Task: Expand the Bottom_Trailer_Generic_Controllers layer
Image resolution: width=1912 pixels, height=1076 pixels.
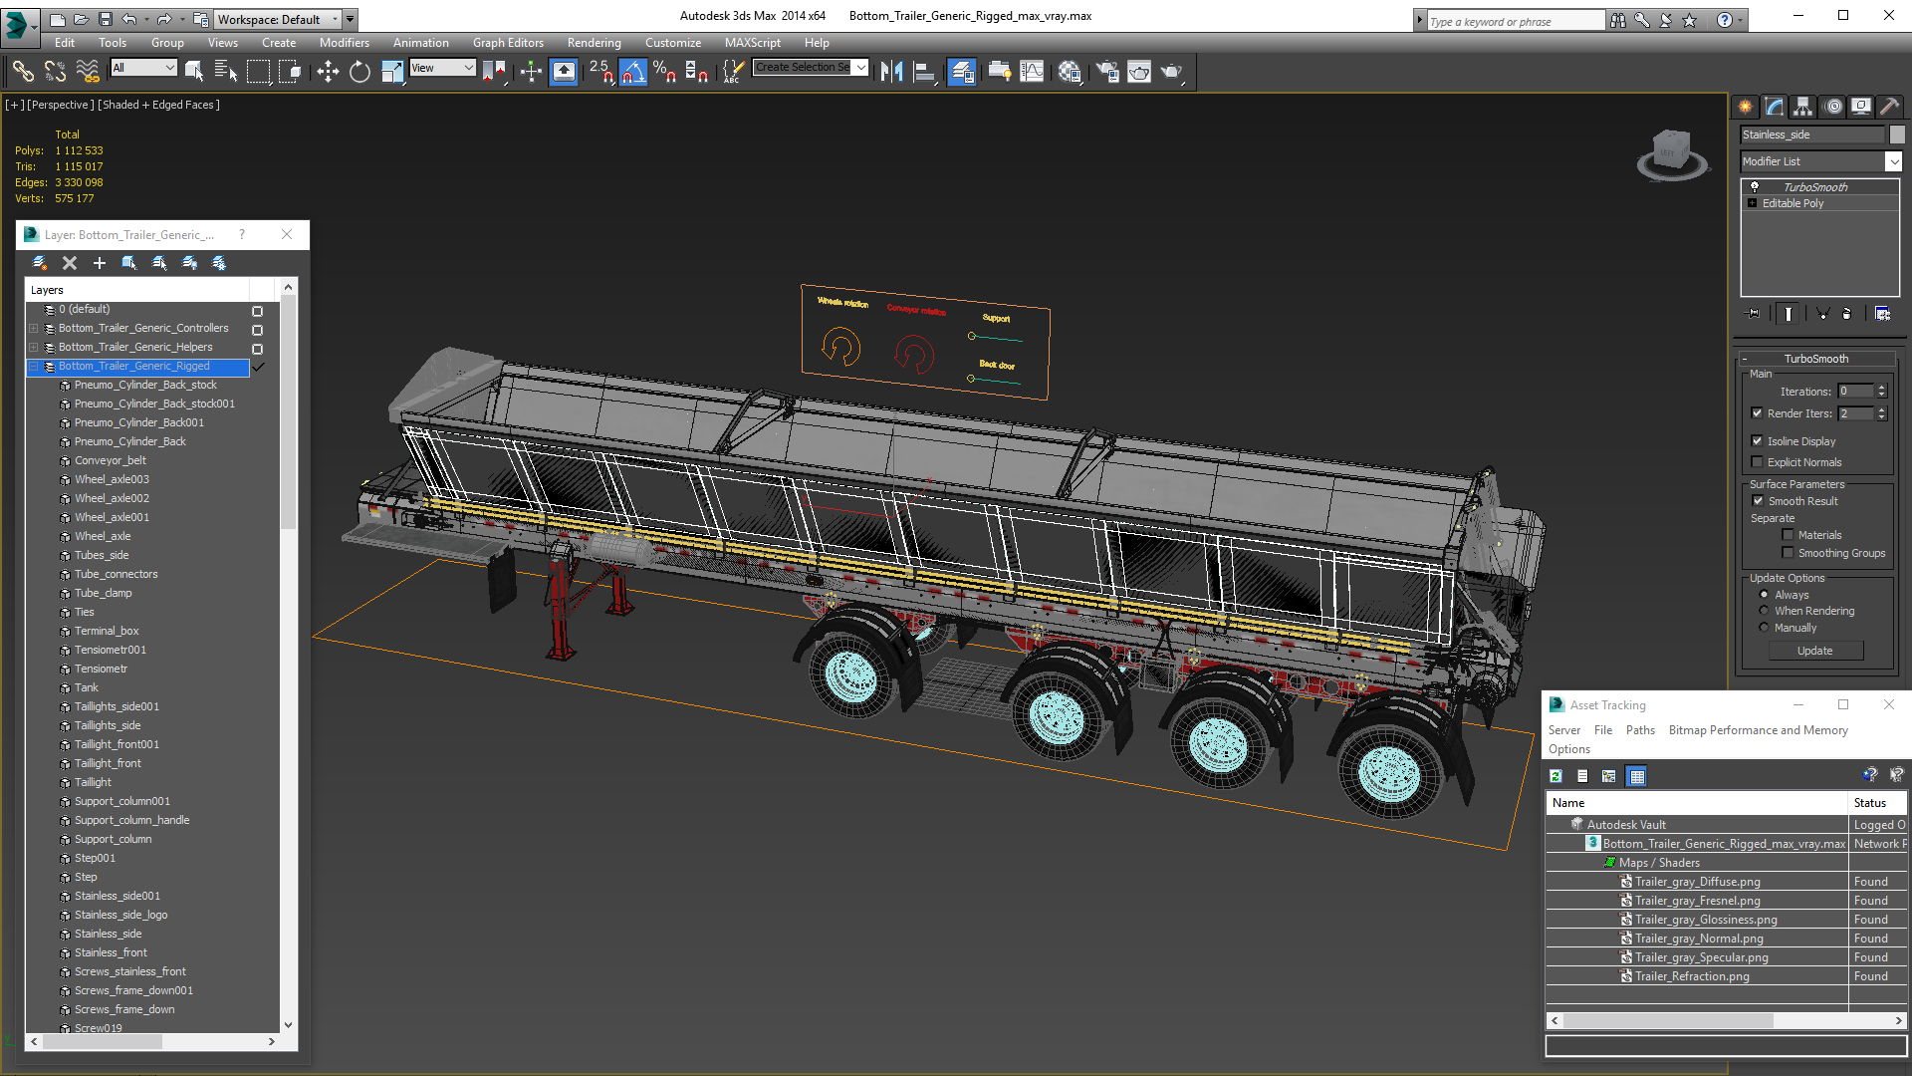Action: click(x=33, y=328)
